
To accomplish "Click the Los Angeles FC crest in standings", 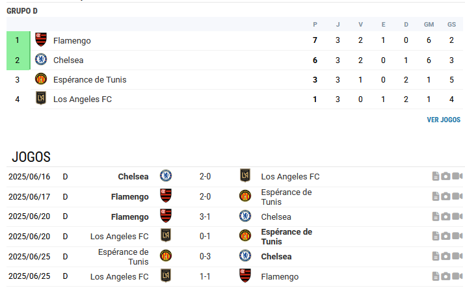I will [x=41, y=98].
